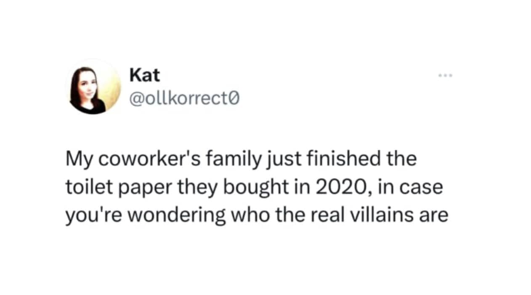Click the @ollkorrect0 handle
Screen dimensions: 531x295
tap(184, 99)
